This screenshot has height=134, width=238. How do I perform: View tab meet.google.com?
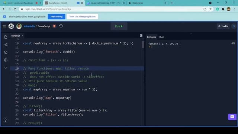83,16
